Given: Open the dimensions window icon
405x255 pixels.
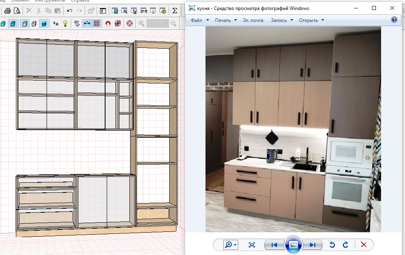Looking at the screenshot, I should pos(144,11).
